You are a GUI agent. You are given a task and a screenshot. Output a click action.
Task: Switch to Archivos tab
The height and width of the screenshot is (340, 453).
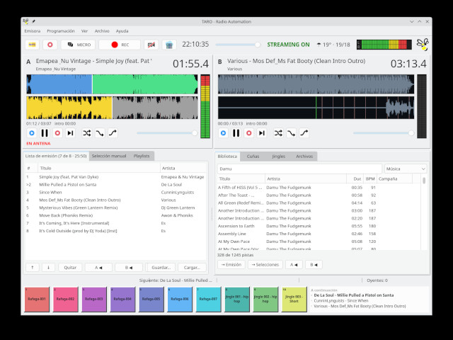tap(304, 157)
